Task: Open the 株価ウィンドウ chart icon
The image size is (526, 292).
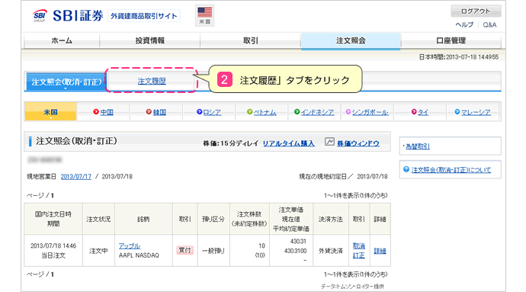Action: (329, 142)
